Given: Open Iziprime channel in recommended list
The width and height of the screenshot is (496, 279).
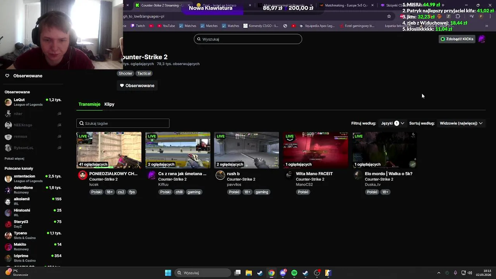Looking at the screenshot, I should [x=33, y=258].
